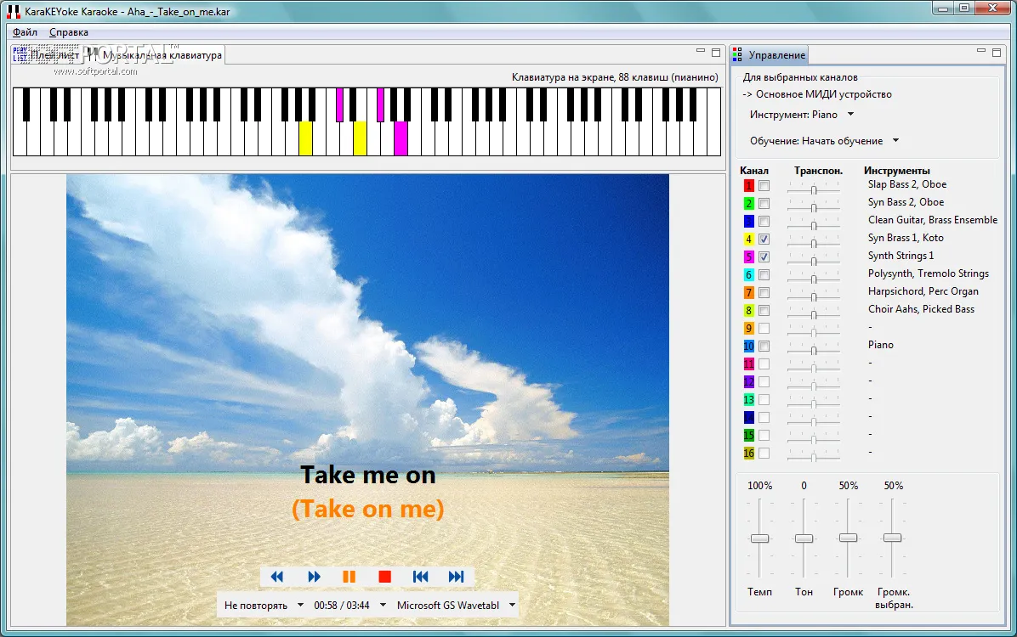The width and height of the screenshot is (1017, 637).
Task: Click the channel 1 transpose slider
Action: (x=813, y=189)
